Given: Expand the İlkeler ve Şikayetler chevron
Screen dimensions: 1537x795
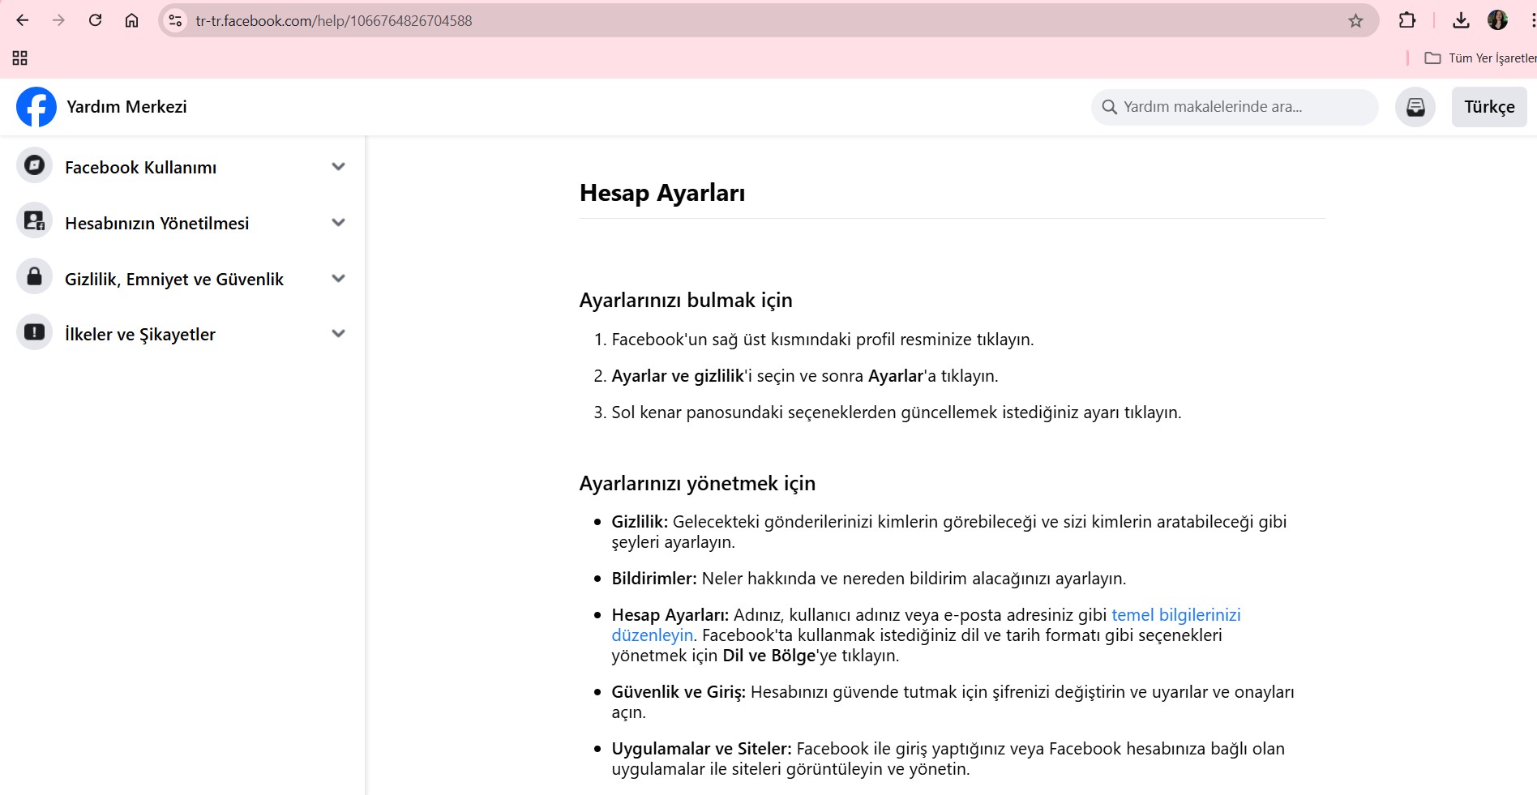Looking at the screenshot, I should point(339,334).
